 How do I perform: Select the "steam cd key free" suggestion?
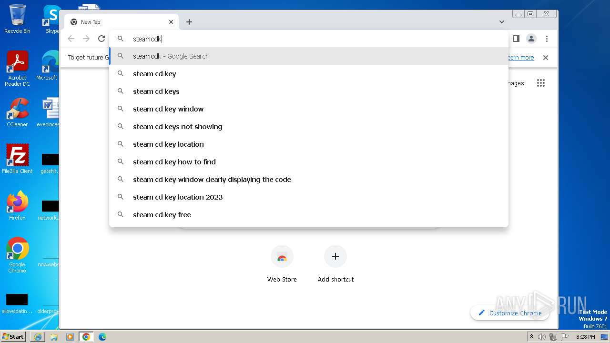pyautogui.click(x=309, y=215)
